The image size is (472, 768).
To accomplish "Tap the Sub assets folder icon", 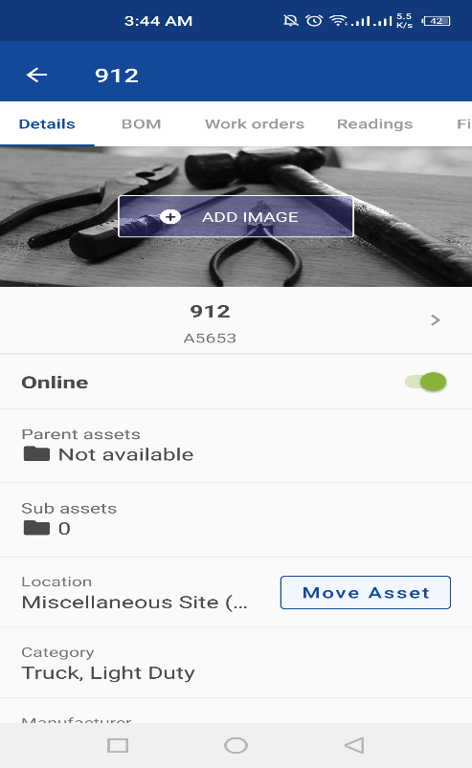I will [x=36, y=528].
